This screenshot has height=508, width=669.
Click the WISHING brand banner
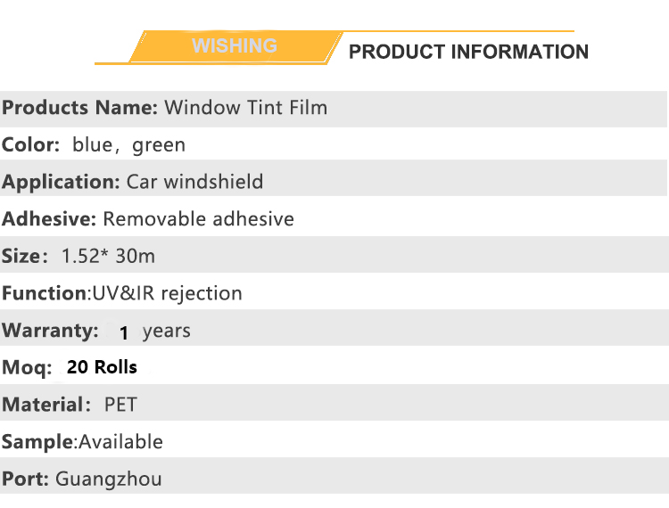235,46
